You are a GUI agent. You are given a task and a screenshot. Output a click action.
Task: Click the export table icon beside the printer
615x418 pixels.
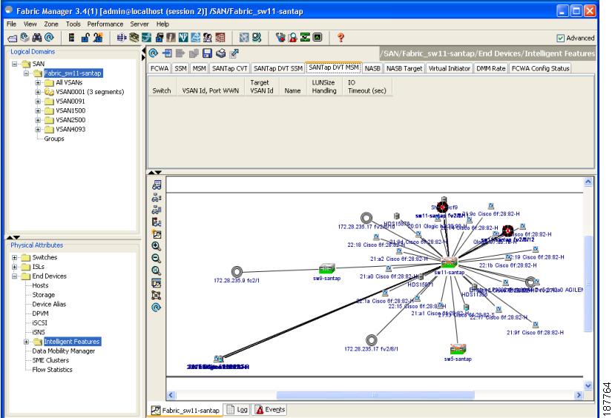pyautogui.click(x=234, y=53)
